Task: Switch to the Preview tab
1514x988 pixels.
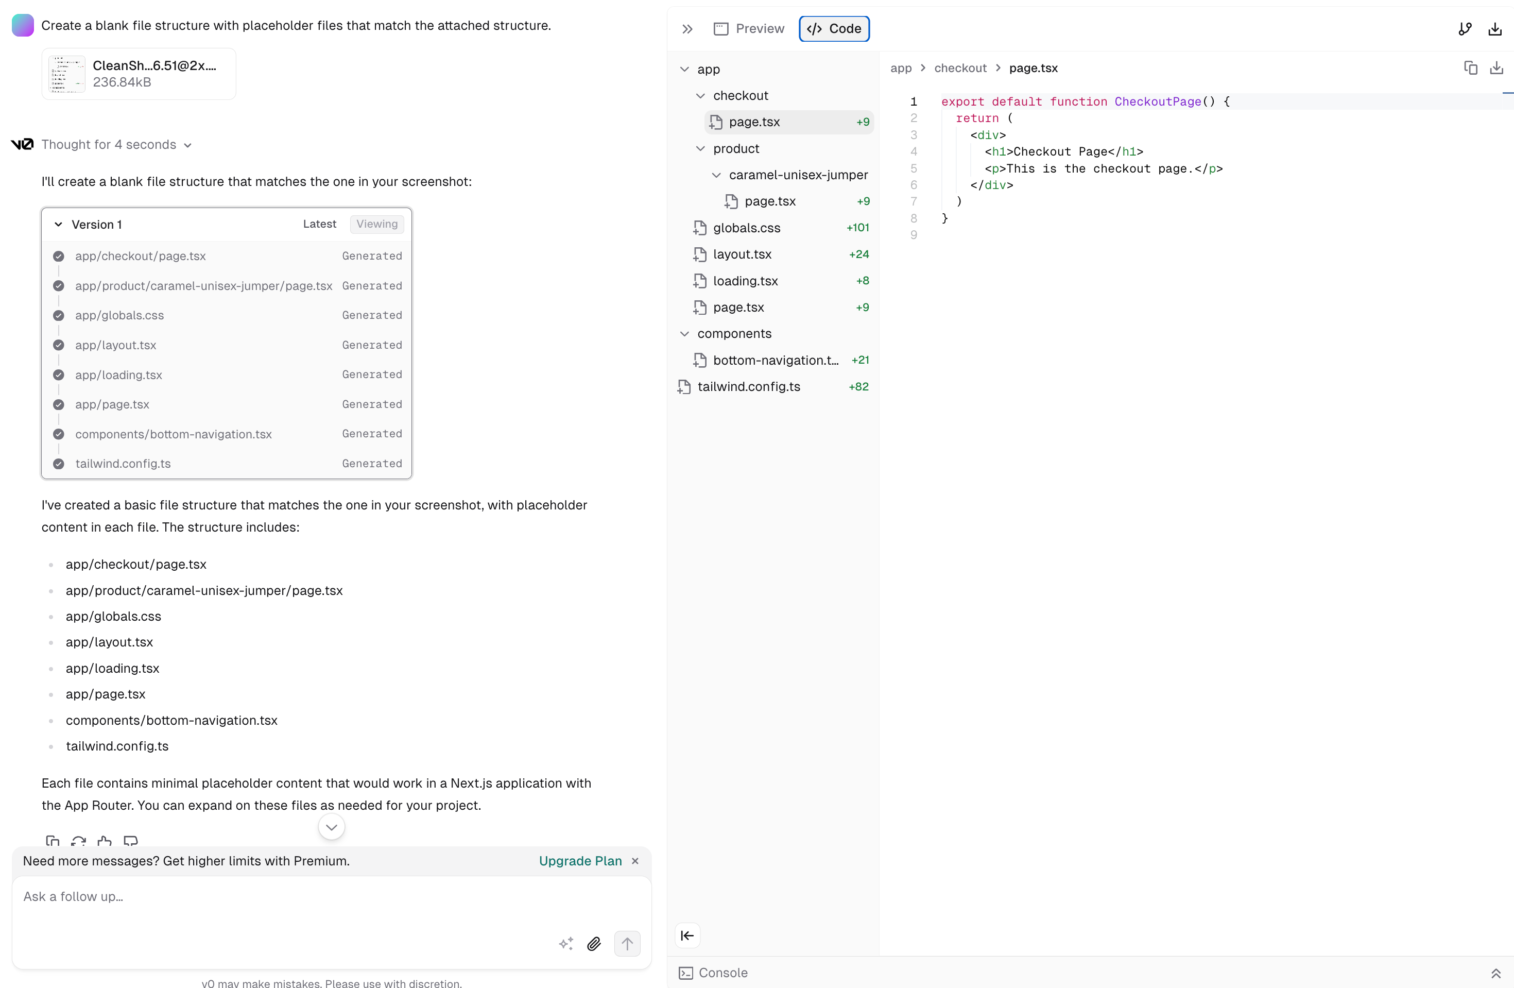Action: 749,29
